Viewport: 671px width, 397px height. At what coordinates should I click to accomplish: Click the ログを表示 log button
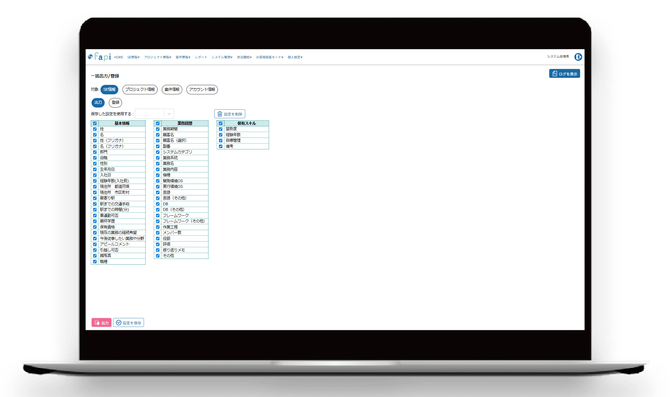click(564, 74)
